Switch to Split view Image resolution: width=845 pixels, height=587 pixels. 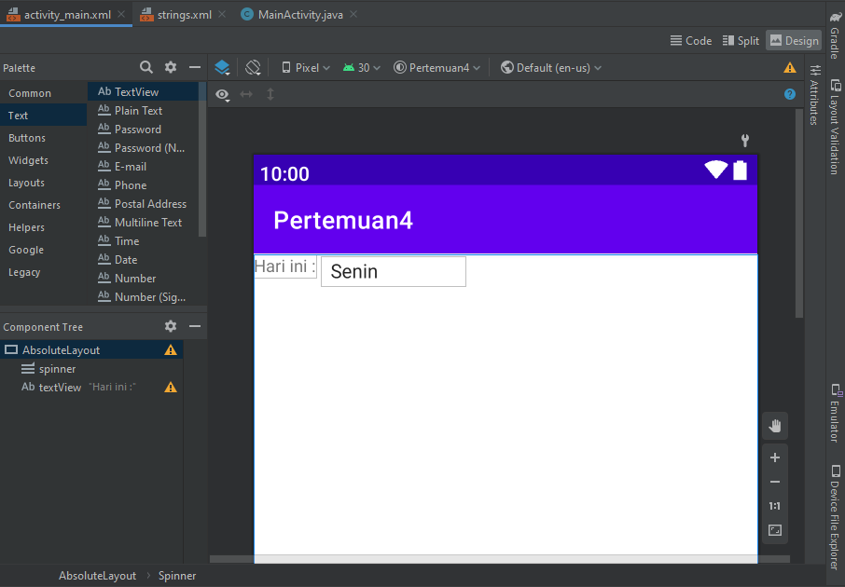[x=741, y=41]
